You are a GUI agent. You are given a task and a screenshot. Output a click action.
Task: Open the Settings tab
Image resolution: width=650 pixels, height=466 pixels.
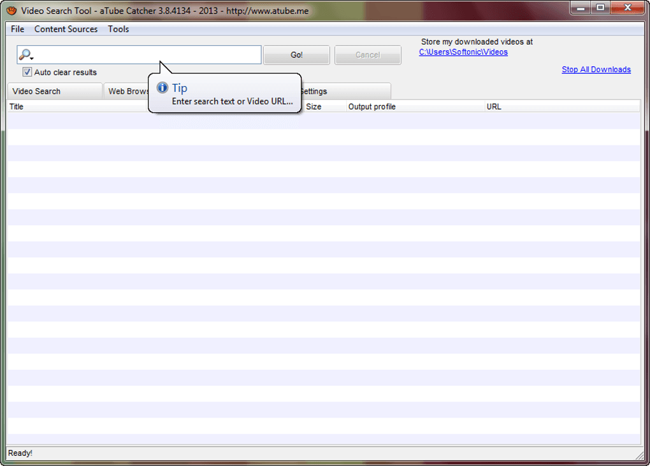tap(346, 91)
